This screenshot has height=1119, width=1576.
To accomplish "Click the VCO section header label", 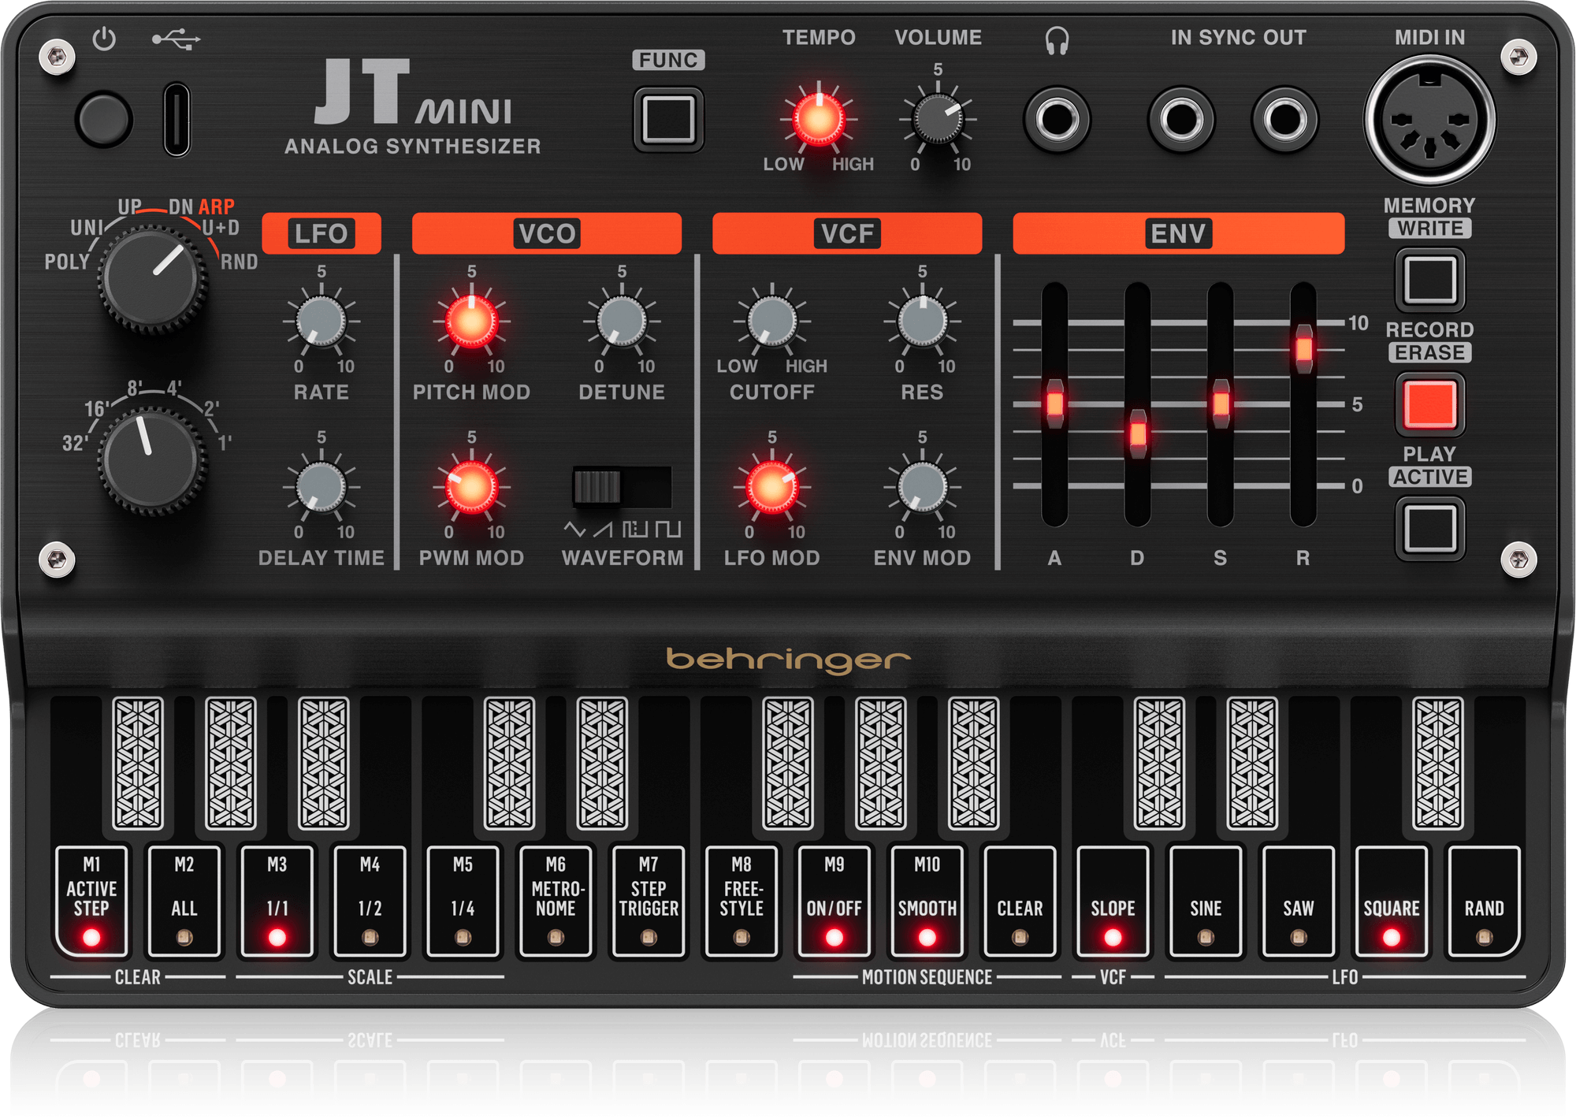I will (x=547, y=233).
